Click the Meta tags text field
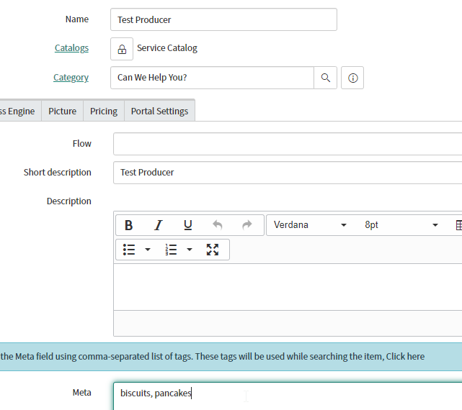The height and width of the screenshot is (410, 462). click(x=288, y=396)
